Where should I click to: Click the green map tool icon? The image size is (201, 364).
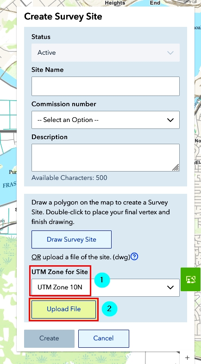(x=190, y=279)
